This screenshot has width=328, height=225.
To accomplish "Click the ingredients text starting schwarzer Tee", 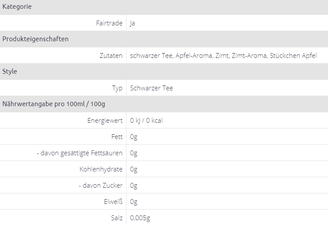I will (x=223, y=56).
